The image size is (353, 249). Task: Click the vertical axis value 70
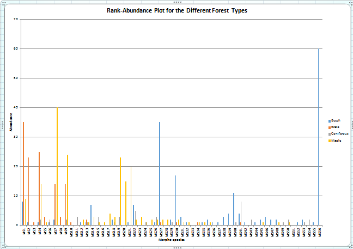pos(16,20)
